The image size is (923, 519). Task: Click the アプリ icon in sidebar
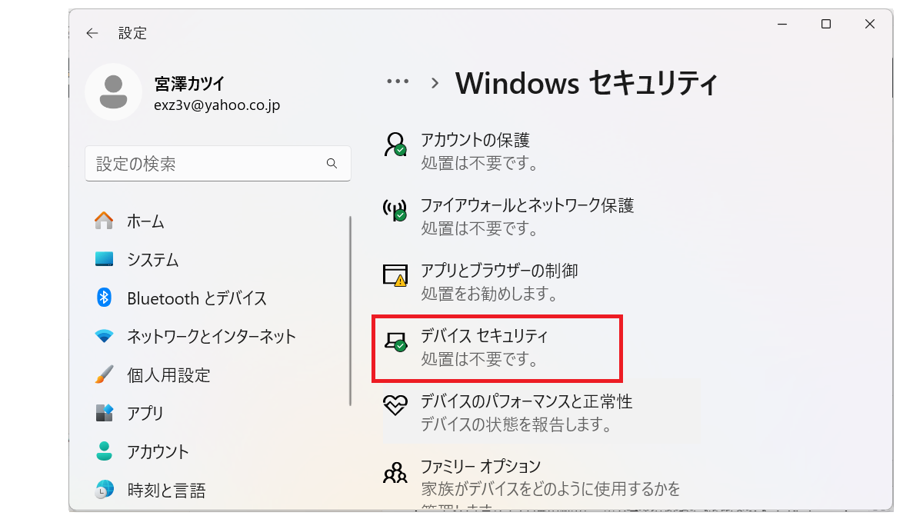104,413
